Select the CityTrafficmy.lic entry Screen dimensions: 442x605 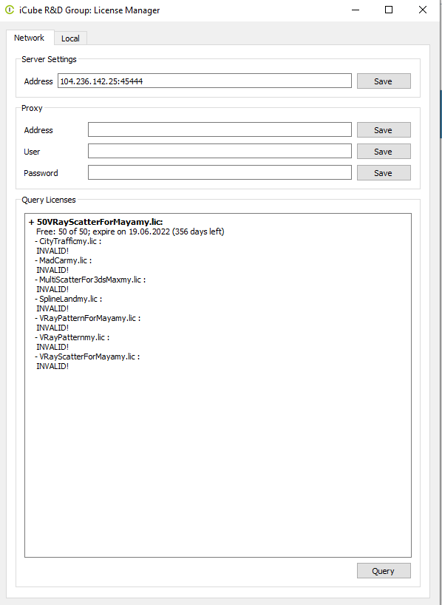[68, 241]
